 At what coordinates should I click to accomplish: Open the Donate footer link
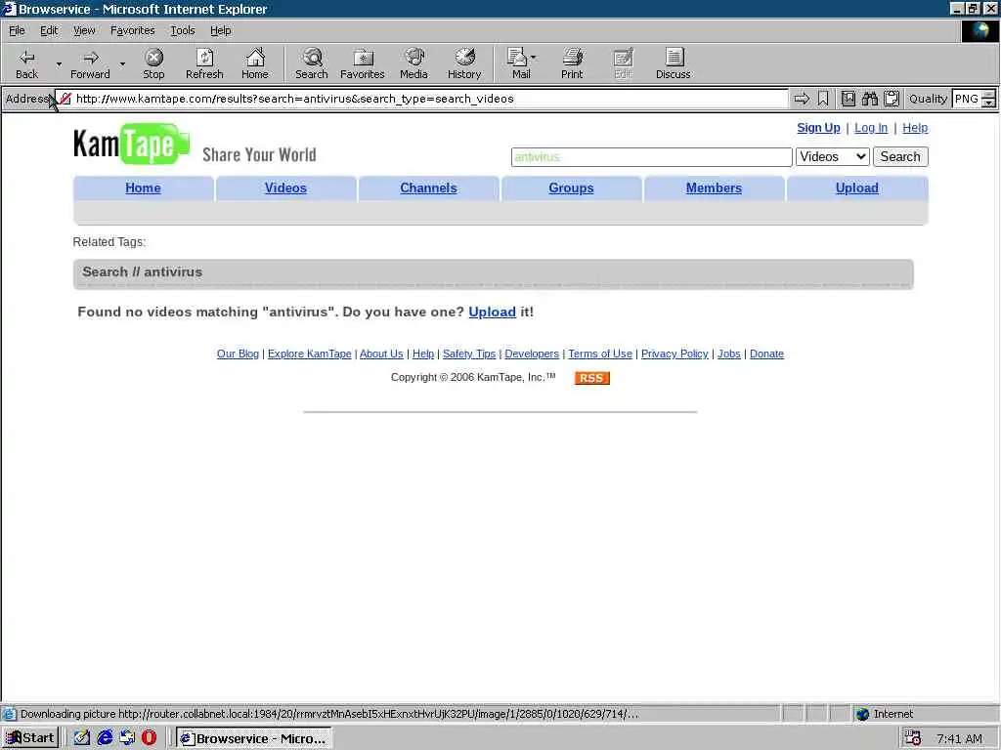pyautogui.click(x=766, y=354)
